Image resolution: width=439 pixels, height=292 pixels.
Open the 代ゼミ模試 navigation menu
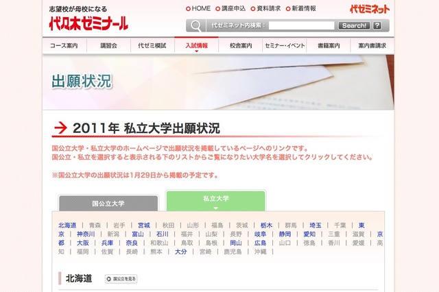tap(152, 46)
